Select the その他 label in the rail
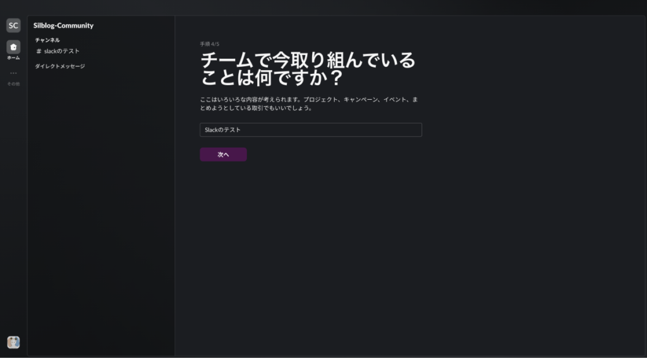Image resolution: width=647 pixels, height=358 pixels. pos(13,84)
